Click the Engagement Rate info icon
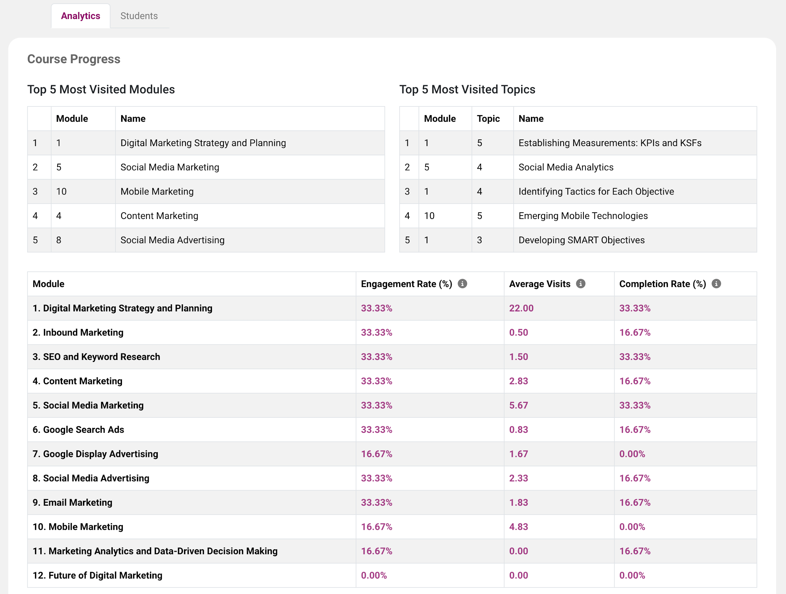The width and height of the screenshot is (786, 594). tap(462, 283)
